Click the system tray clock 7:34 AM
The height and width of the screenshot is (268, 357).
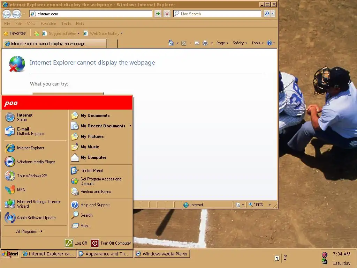click(342, 254)
